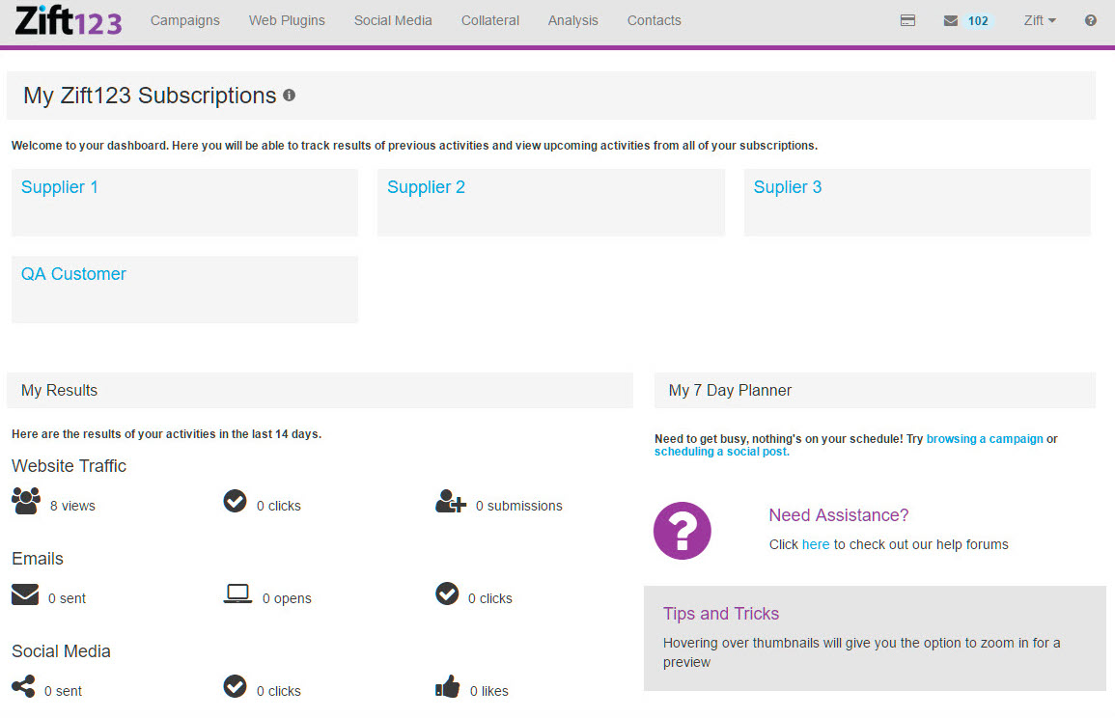Open the Suplier 3 subscription

787,187
